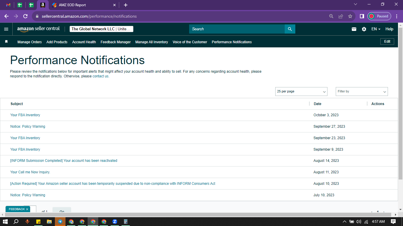Close the AMZ EOD Report tab

[x=115, y=5]
